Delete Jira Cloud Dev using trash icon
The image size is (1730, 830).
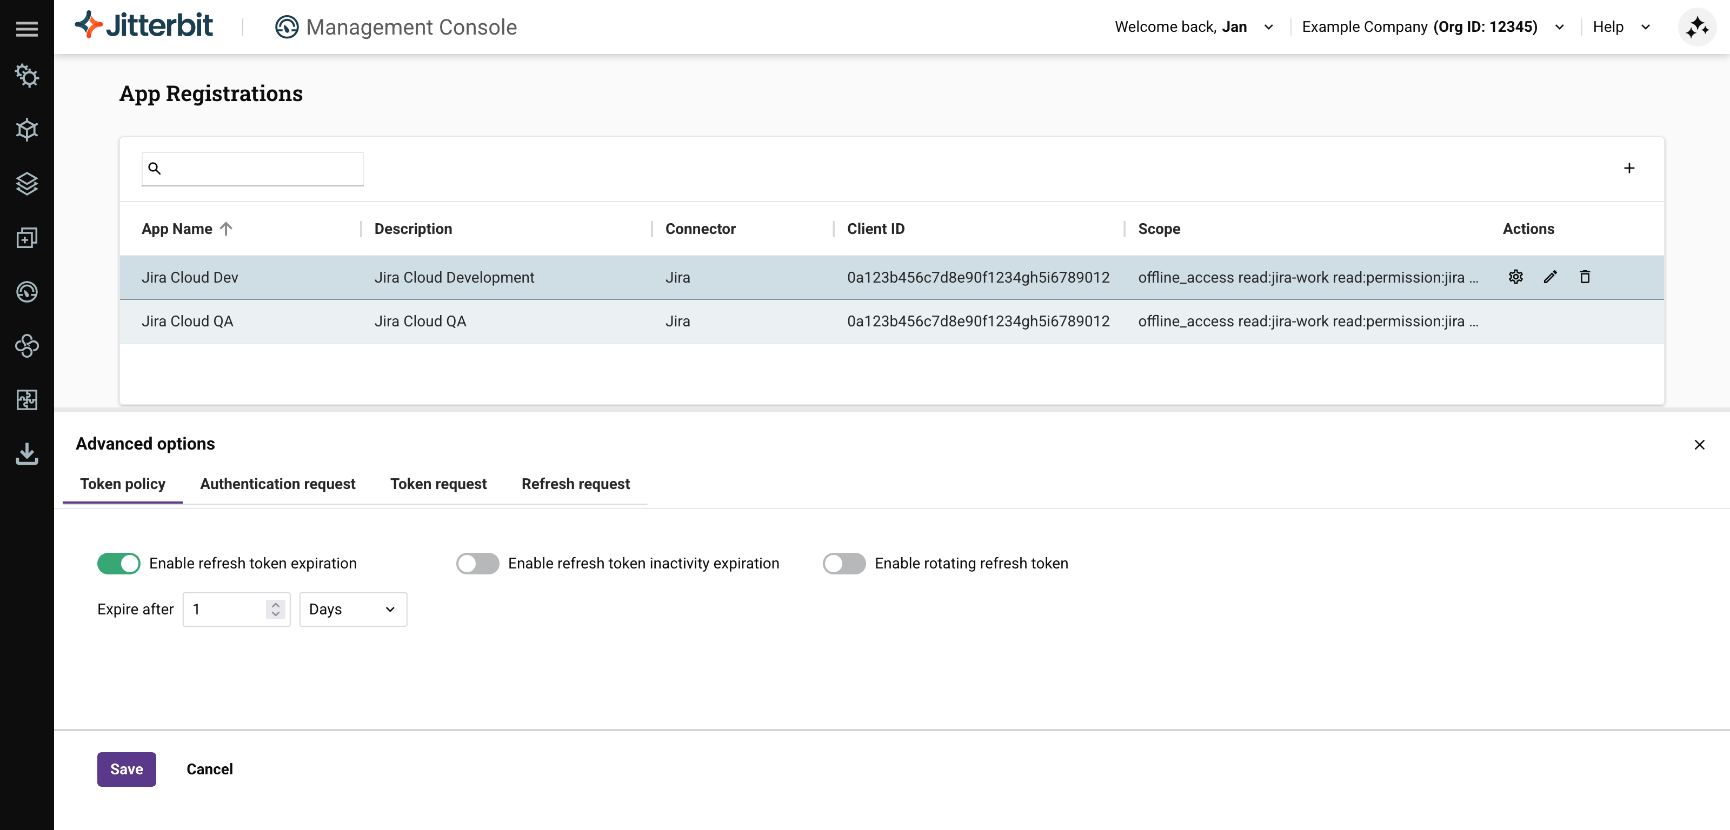point(1585,277)
